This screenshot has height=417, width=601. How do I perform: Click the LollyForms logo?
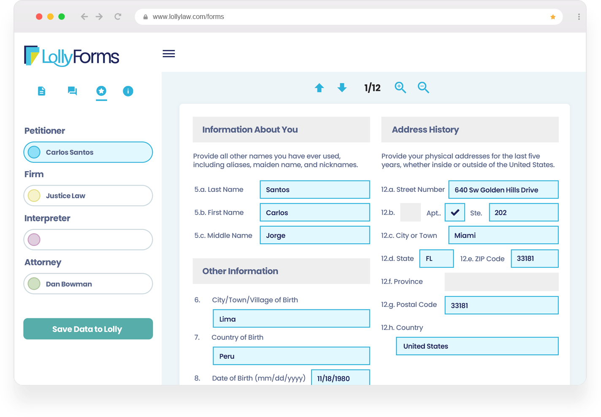click(x=72, y=56)
